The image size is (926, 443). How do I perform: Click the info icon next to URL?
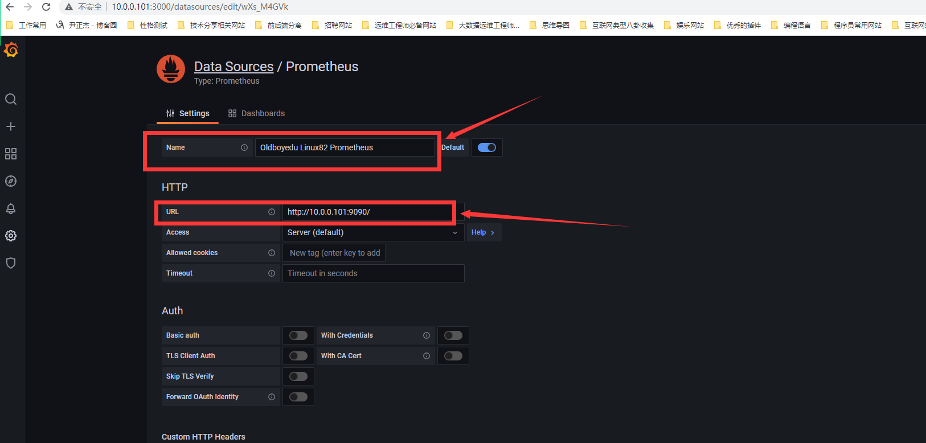point(272,212)
